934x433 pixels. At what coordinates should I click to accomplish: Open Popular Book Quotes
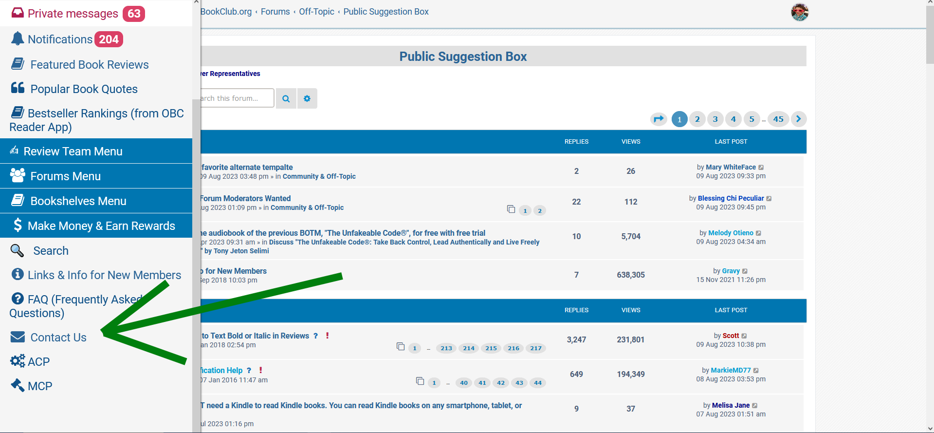pyautogui.click(x=84, y=89)
